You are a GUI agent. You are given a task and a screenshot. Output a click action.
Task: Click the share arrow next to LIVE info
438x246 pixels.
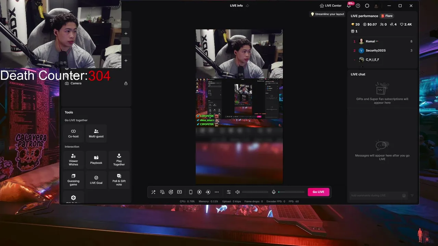coord(247,6)
